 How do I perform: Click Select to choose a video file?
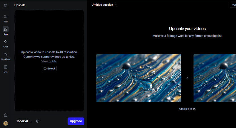coord(49,69)
